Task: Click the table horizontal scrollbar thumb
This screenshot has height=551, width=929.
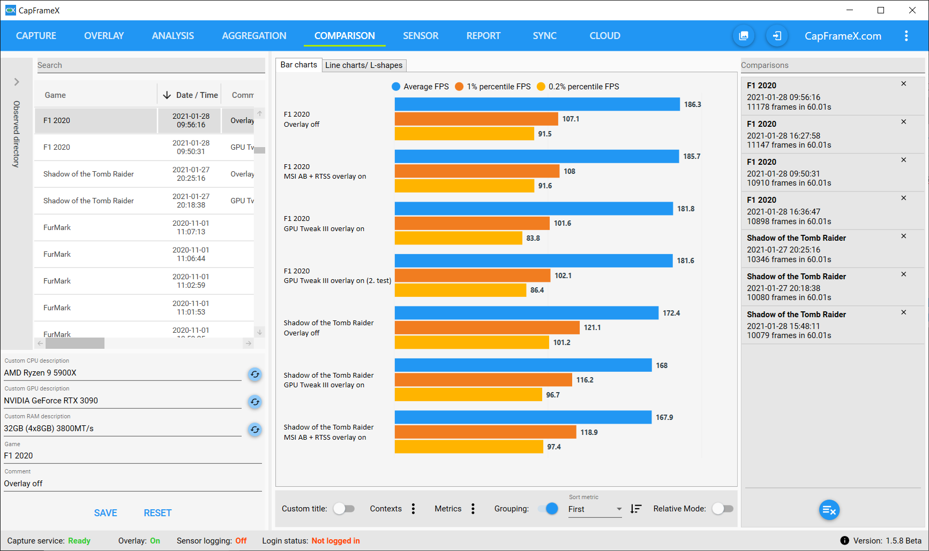Action: coord(75,343)
